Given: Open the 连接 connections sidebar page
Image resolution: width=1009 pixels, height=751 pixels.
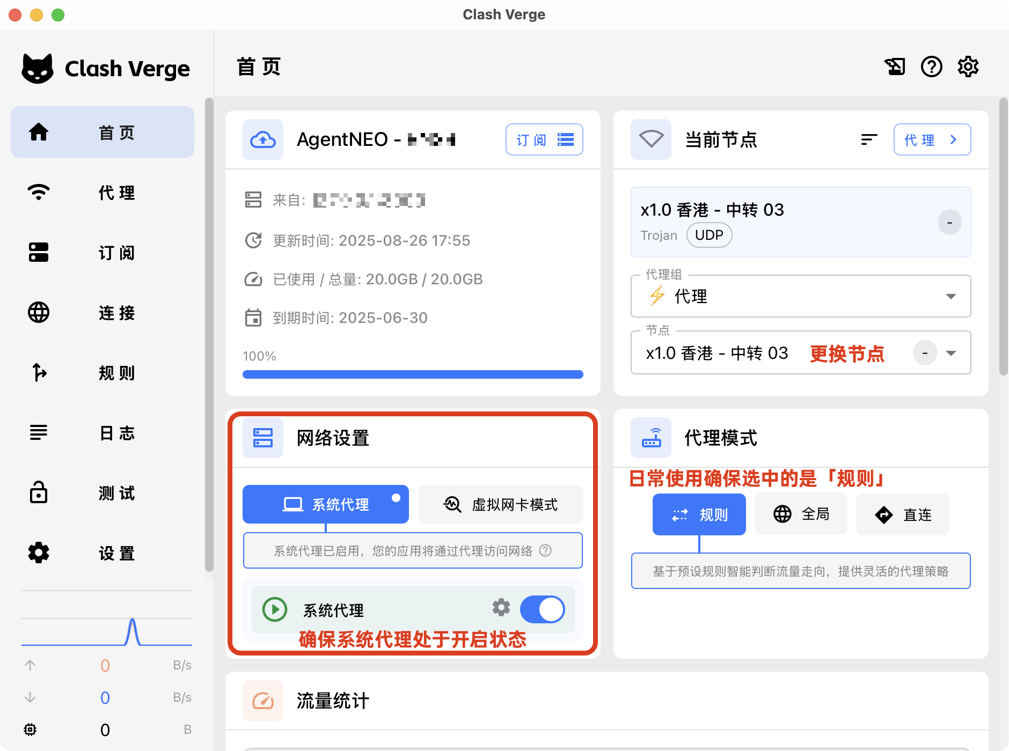Looking at the screenshot, I should (x=102, y=312).
